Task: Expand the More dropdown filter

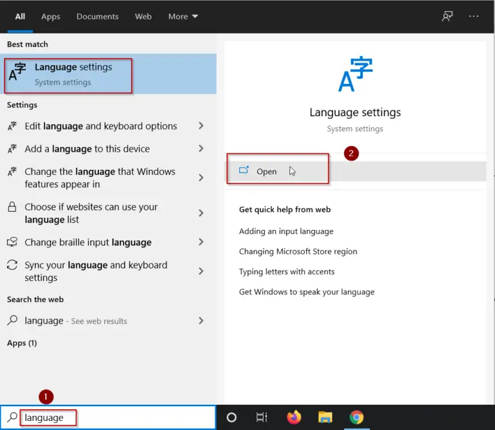Action: 183,16
